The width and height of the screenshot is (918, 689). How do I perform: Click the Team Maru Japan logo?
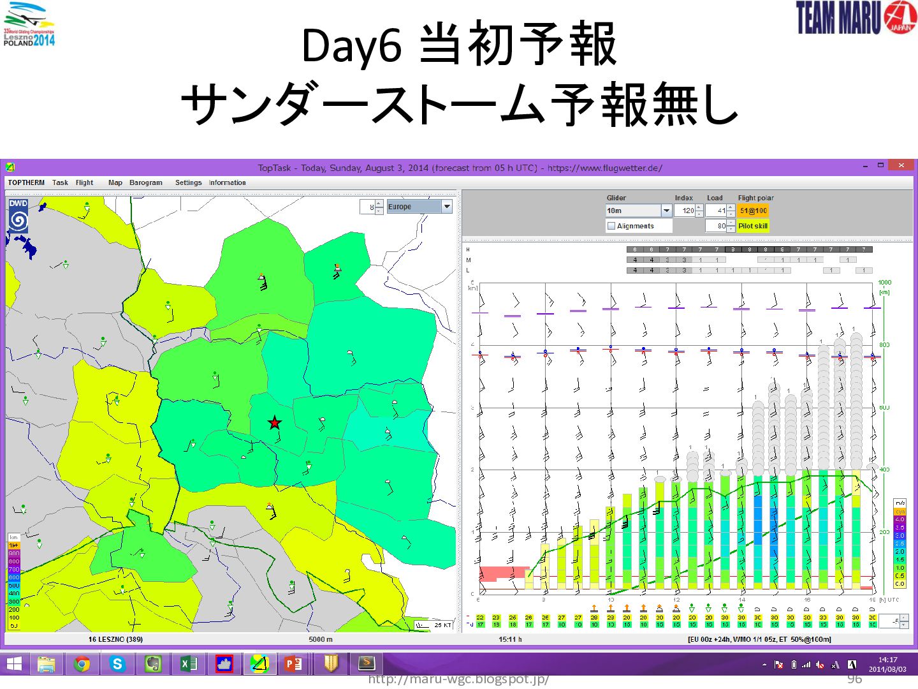(856, 17)
